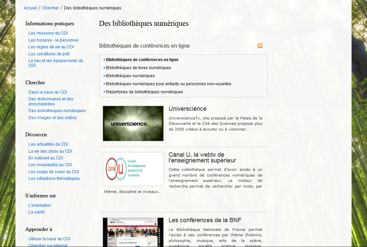Click the orange RSS feed icon
367x247 pixels.
point(260,46)
